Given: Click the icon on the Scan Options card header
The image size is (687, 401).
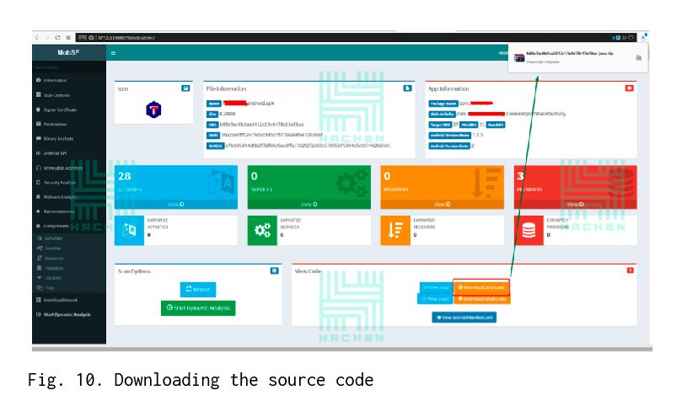Looking at the screenshot, I should click(x=274, y=271).
